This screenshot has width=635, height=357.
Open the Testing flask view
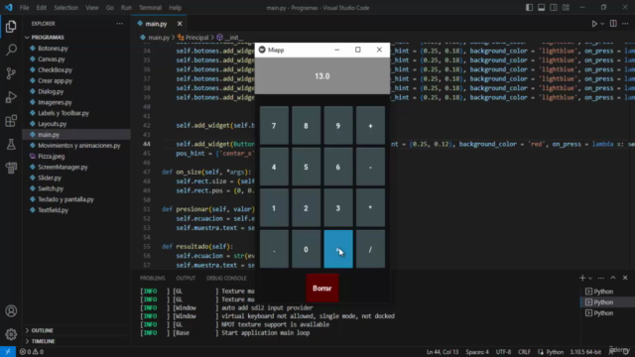coord(11,144)
